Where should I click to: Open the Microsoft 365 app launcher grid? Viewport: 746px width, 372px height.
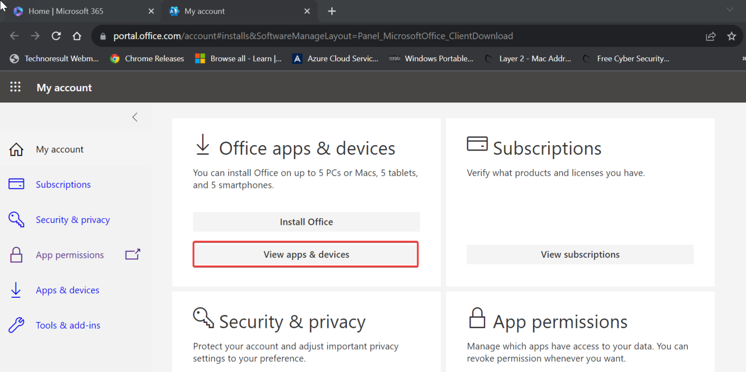click(x=16, y=86)
